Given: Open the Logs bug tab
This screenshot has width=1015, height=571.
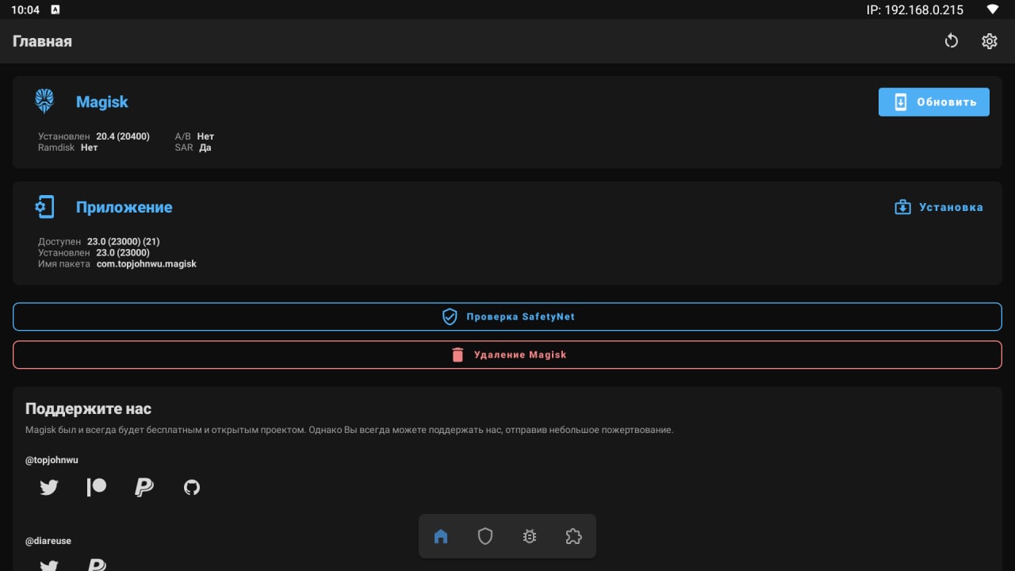Looking at the screenshot, I should pyautogui.click(x=530, y=537).
